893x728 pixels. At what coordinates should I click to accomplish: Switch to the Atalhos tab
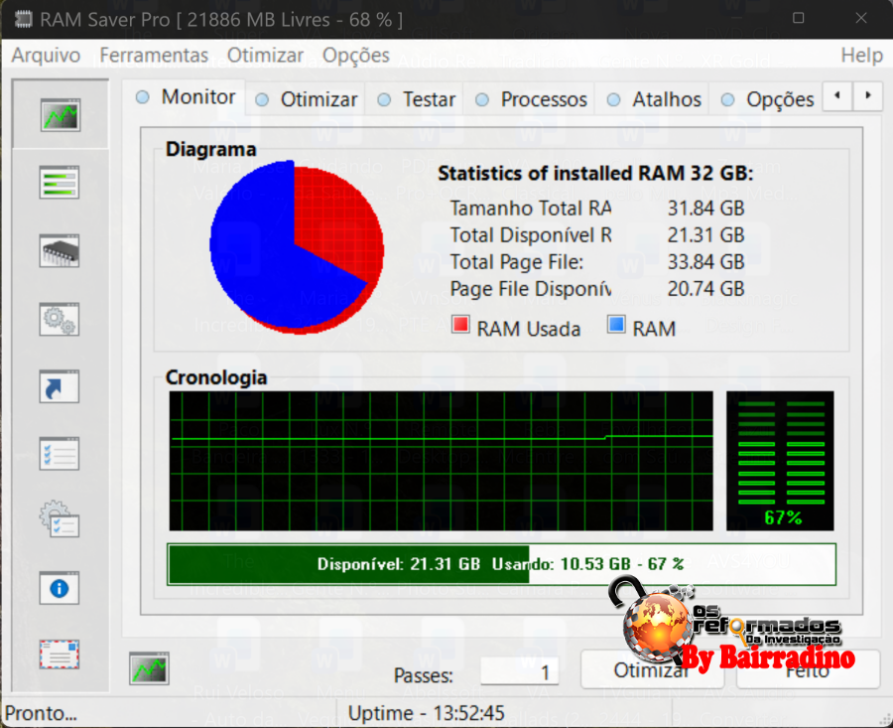click(653, 99)
